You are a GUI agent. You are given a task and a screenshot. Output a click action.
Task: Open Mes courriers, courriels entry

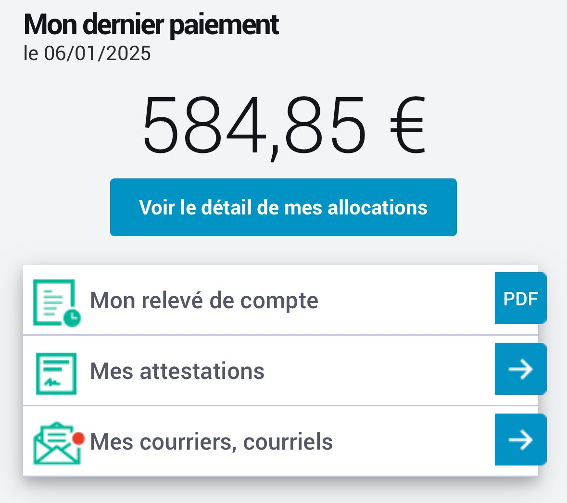(x=211, y=442)
